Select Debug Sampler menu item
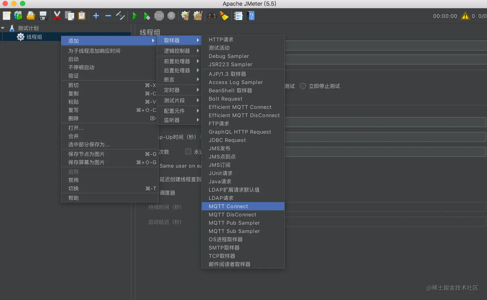 point(243,56)
